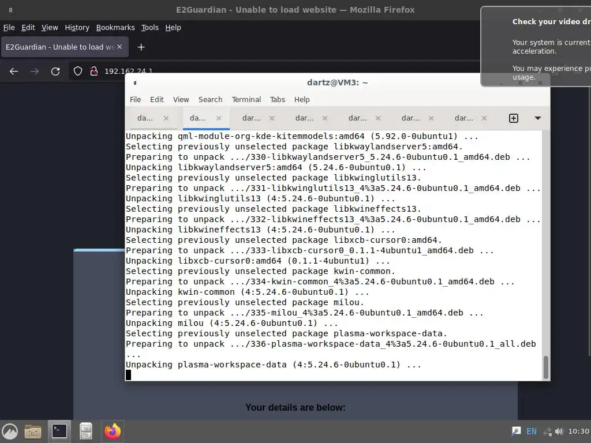Viewport: 591px width, 443px height.
Task: Open a new Firefox tab
Action: point(141,47)
